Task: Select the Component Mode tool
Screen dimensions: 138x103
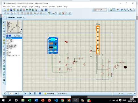Action: [4, 26]
